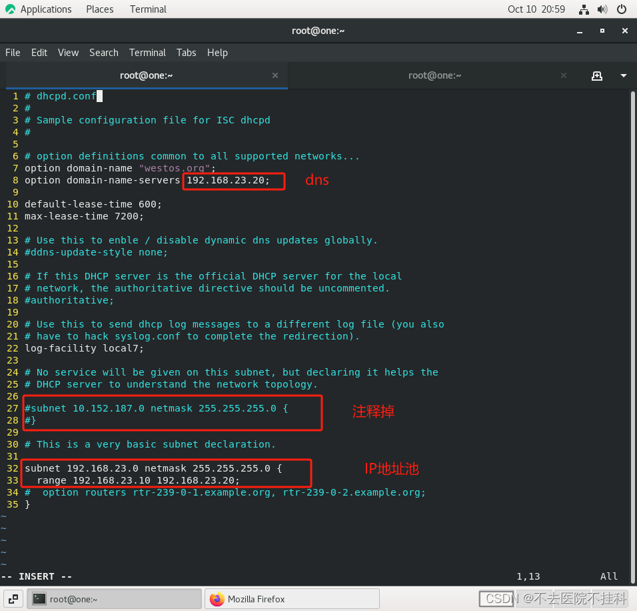Open the Terminal menu

(x=147, y=53)
